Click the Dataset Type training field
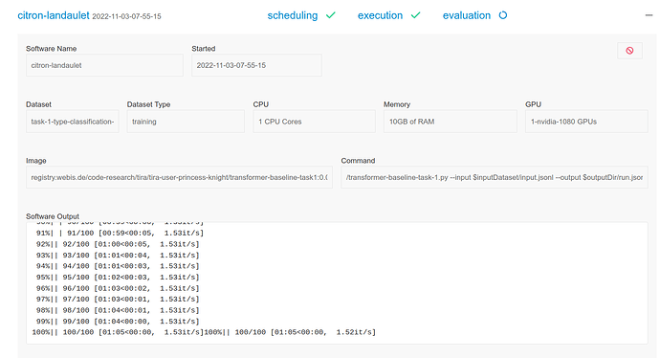Image resolution: width=660 pixels, height=358 pixels. 186,122
